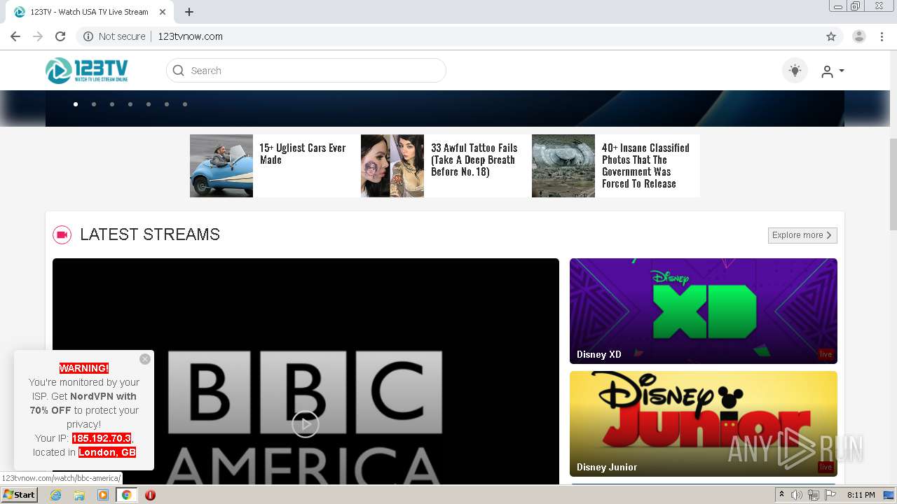Click the Chrome forward arrow
The image size is (897, 504).
38,36
